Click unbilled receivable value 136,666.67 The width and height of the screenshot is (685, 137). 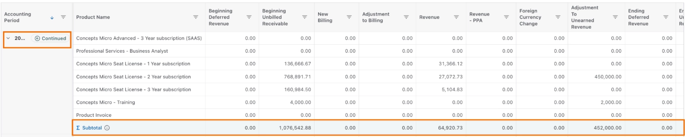(297, 64)
